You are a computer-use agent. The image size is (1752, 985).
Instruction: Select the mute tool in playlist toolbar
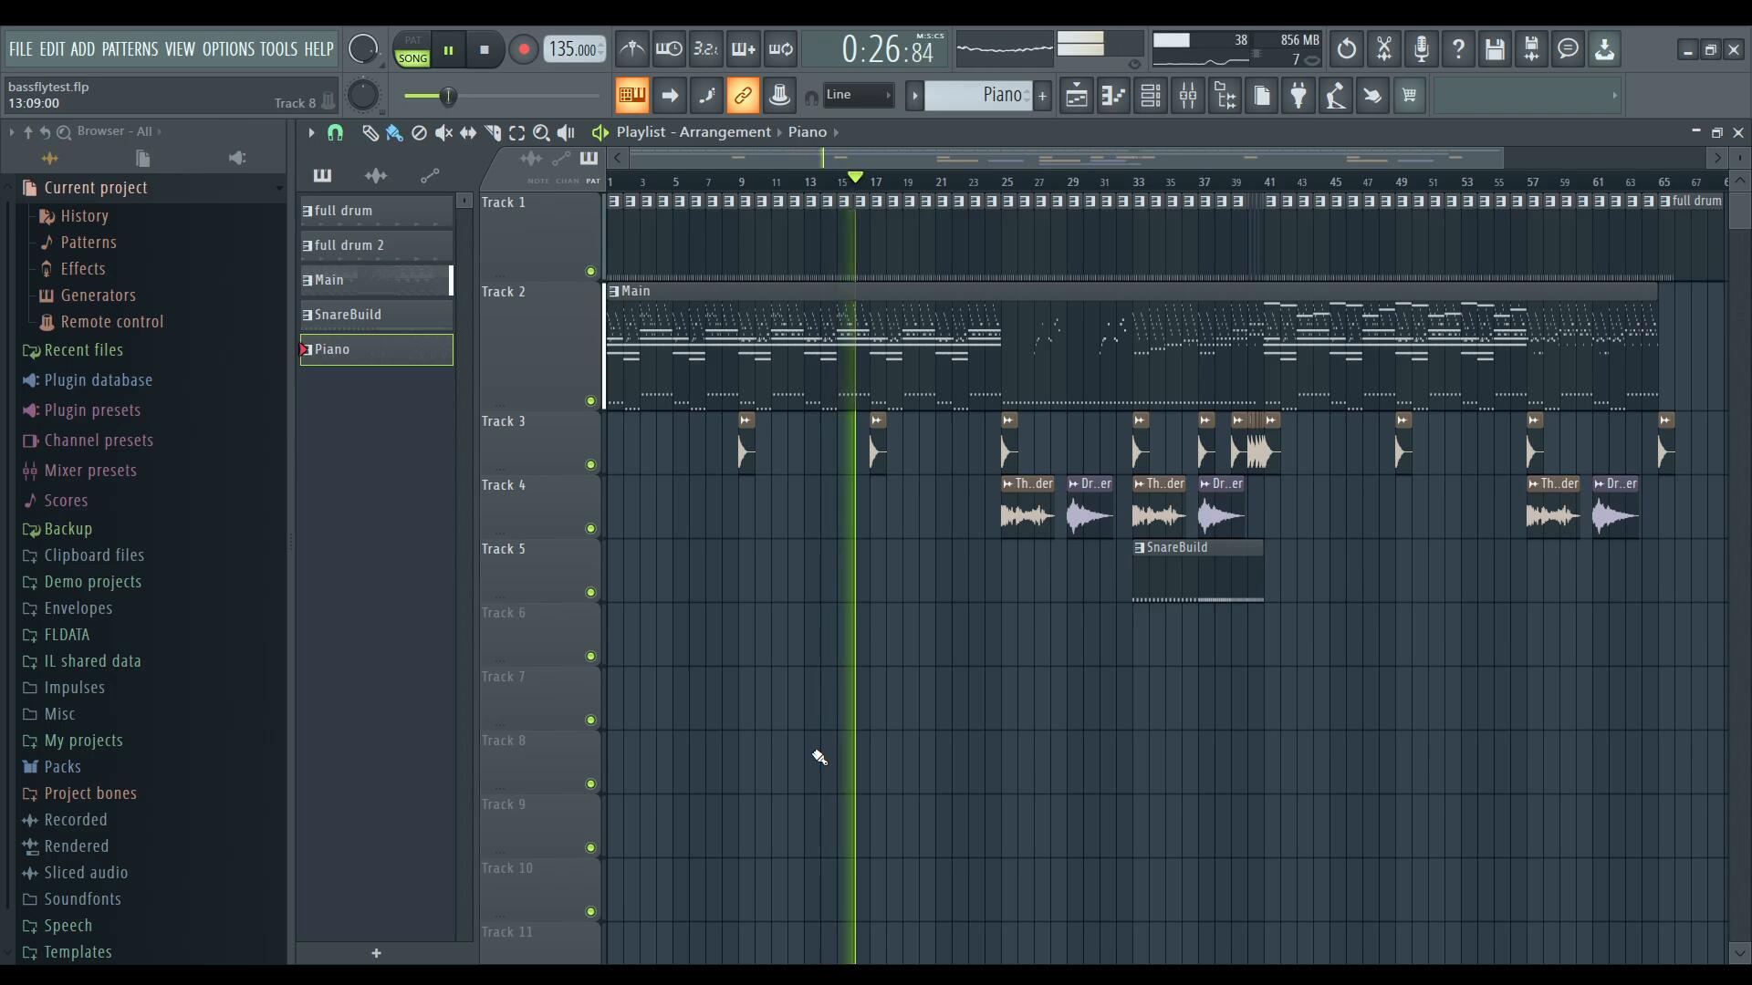coord(443,133)
